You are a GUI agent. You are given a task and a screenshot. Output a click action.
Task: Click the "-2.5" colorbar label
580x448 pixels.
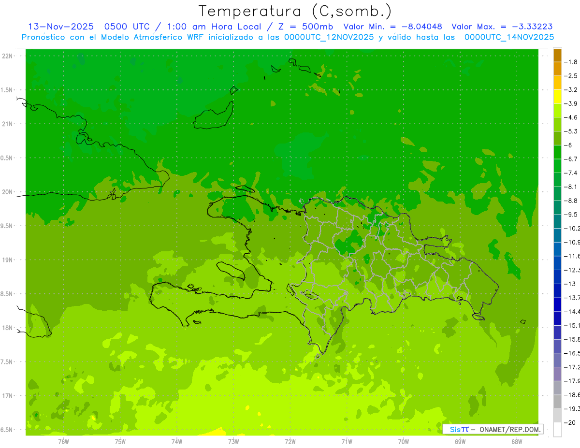pyautogui.click(x=571, y=76)
